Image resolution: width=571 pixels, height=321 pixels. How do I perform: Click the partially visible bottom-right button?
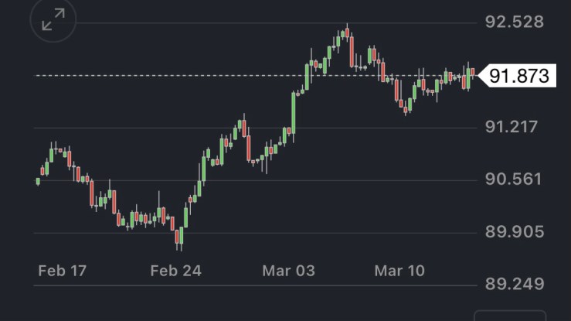(x=510, y=316)
